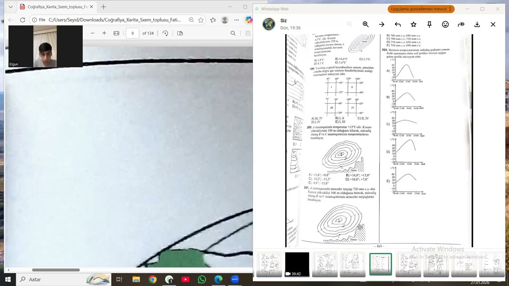Expand the Edge tab actions chevron
The height and width of the screenshot is (286, 509).
[x=11, y=7]
